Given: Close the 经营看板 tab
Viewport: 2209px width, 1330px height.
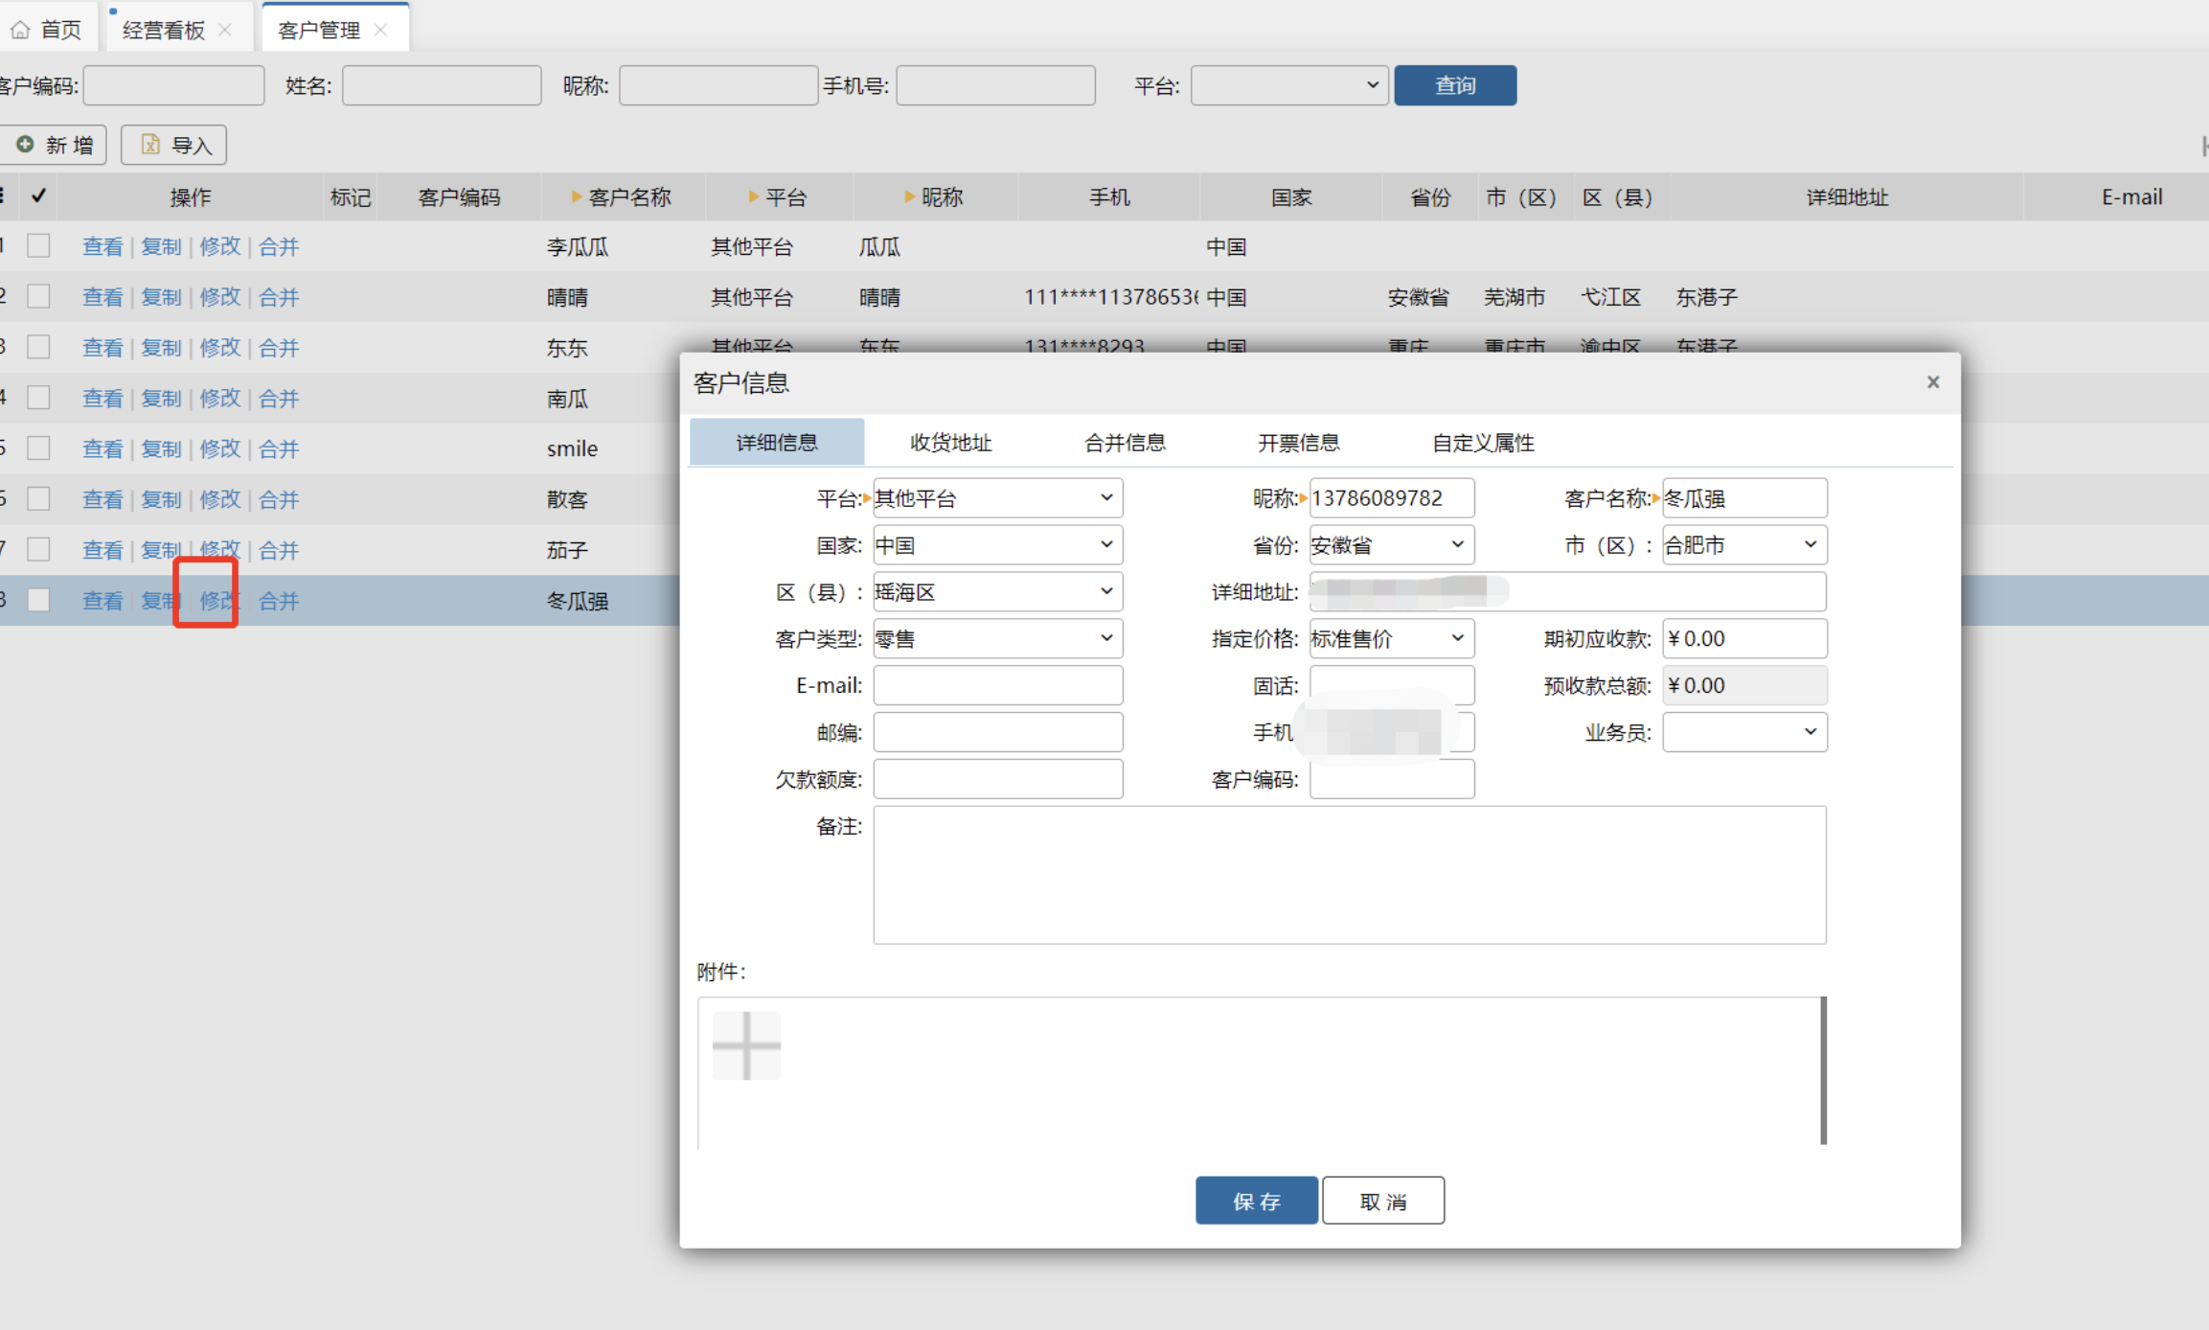Looking at the screenshot, I should tap(225, 30).
